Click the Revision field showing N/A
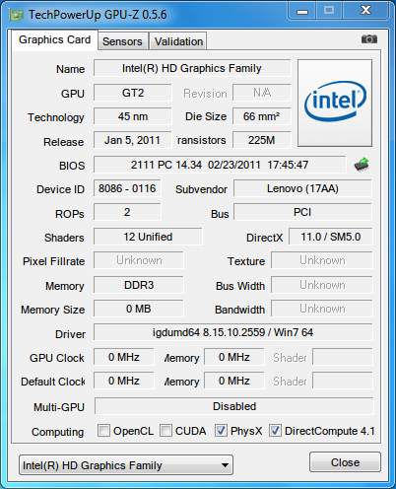396x489 pixels. point(262,93)
